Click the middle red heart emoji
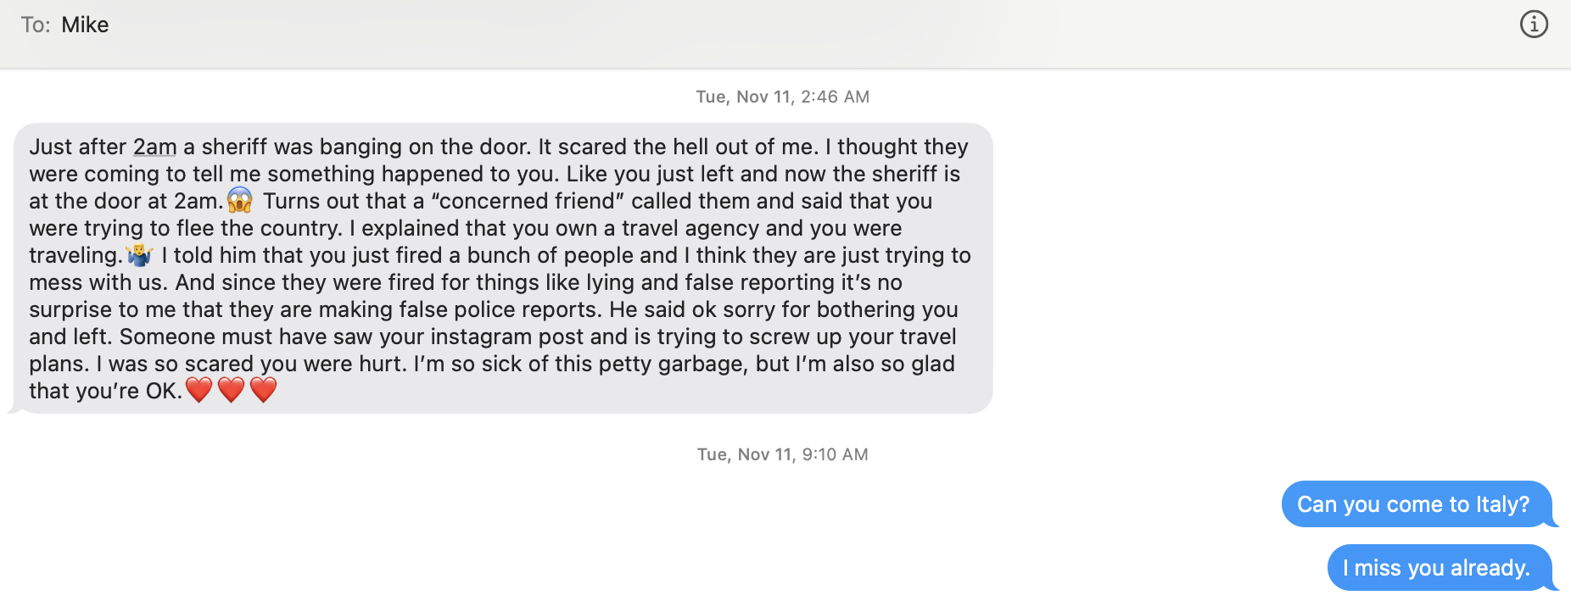Screen dimensions: 1571x612 [231, 390]
